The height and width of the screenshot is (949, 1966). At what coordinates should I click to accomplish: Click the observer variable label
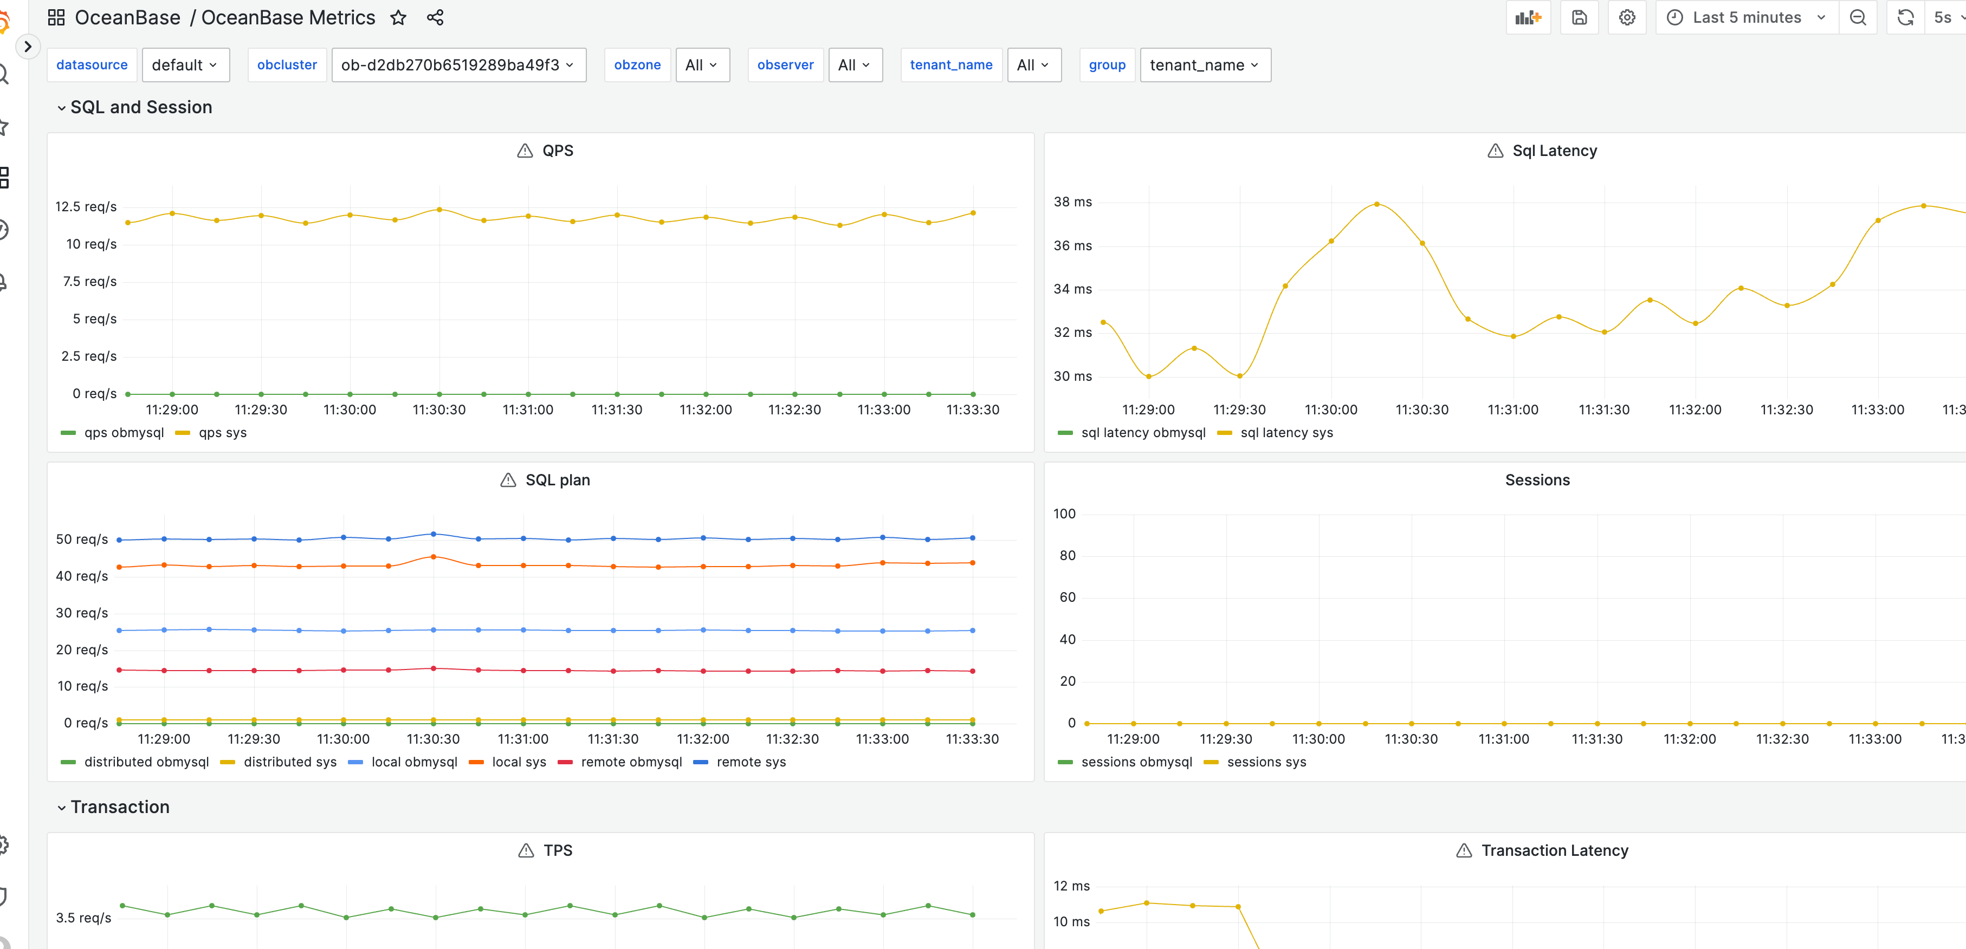(x=785, y=65)
